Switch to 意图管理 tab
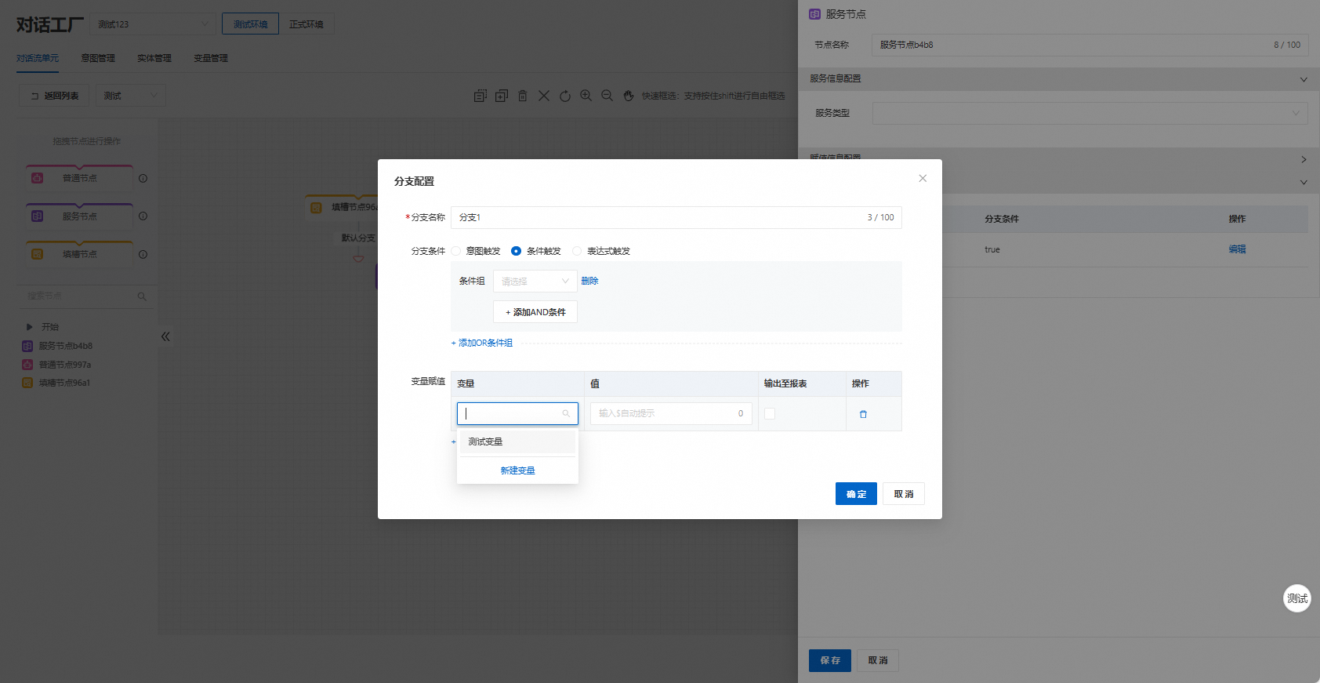 pos(98,58)
